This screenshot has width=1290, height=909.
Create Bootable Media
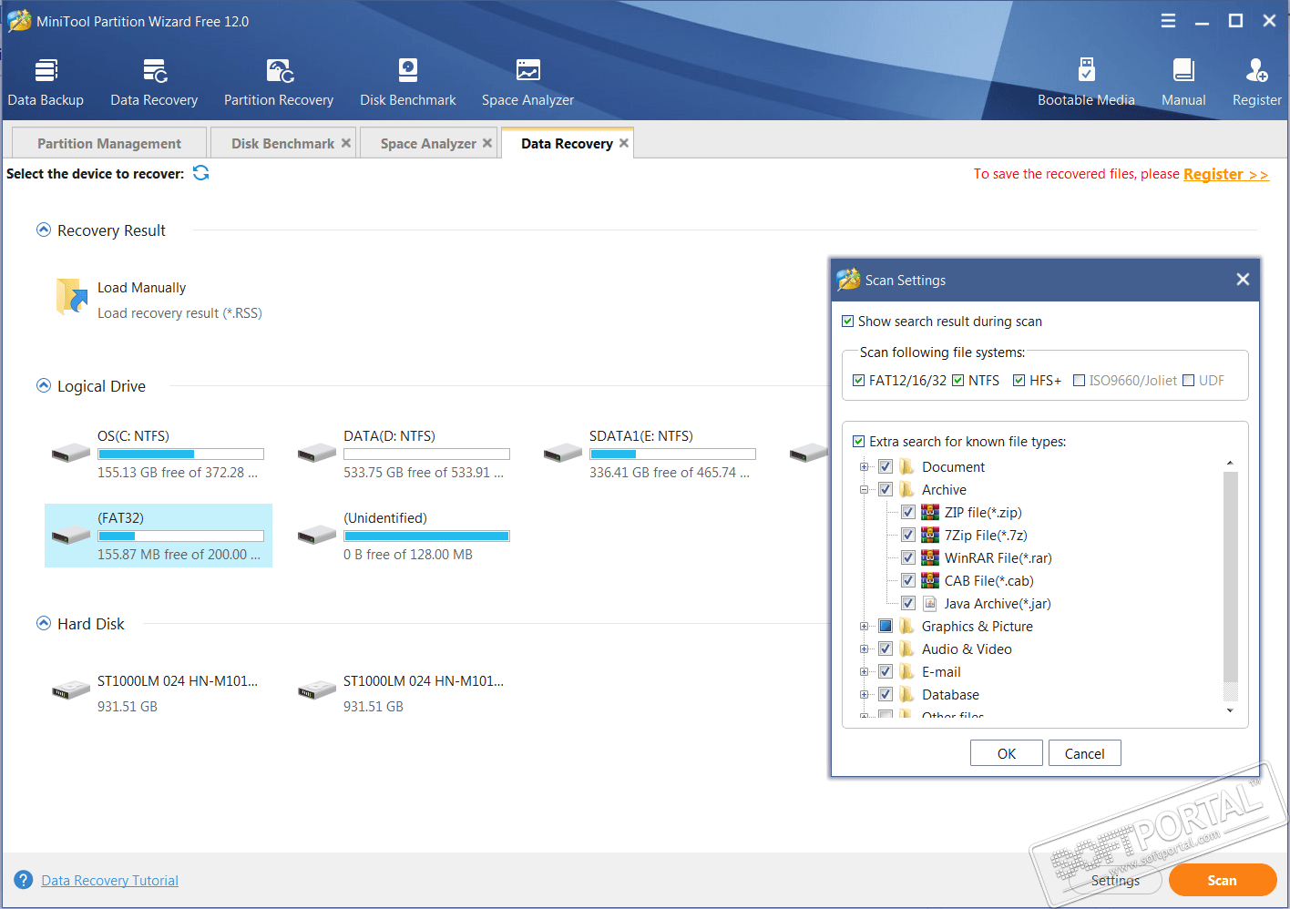point(1086,83)
